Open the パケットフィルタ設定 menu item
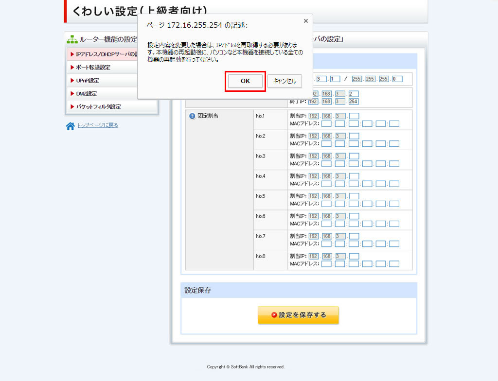Image resolution: width=498 pixels, height=381 pixels. (x=98, y=107)
